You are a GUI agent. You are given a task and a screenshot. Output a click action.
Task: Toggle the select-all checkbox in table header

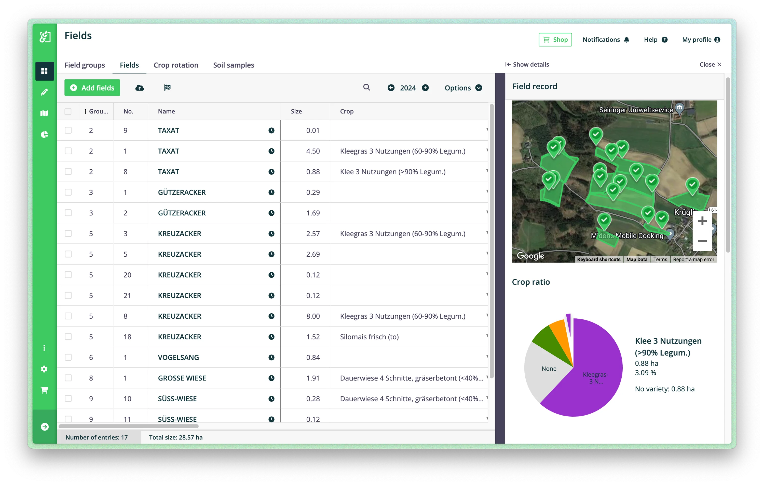[68, 111]
